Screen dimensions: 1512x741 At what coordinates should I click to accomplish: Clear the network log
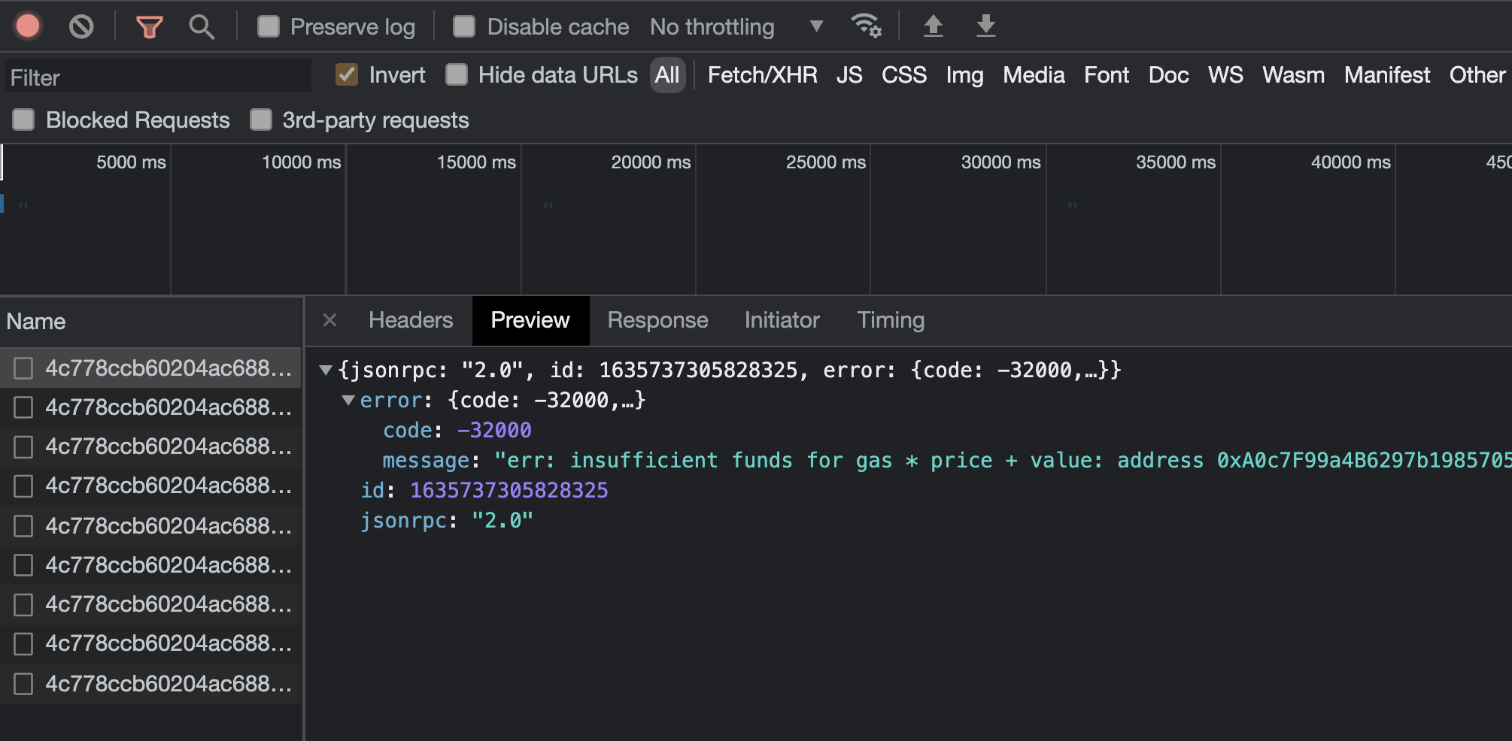pos(81,27)
